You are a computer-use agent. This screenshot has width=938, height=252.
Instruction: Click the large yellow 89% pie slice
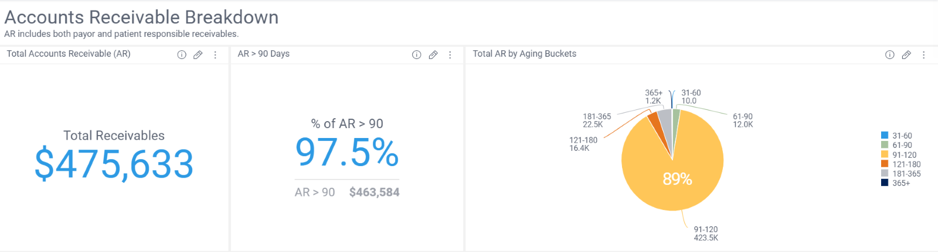677,178
